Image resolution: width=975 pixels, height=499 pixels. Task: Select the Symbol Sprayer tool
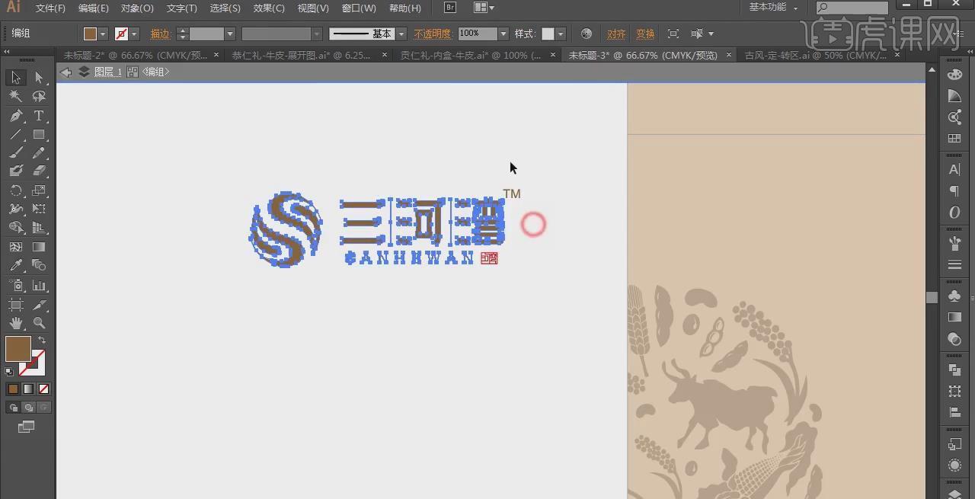point(16,285)
